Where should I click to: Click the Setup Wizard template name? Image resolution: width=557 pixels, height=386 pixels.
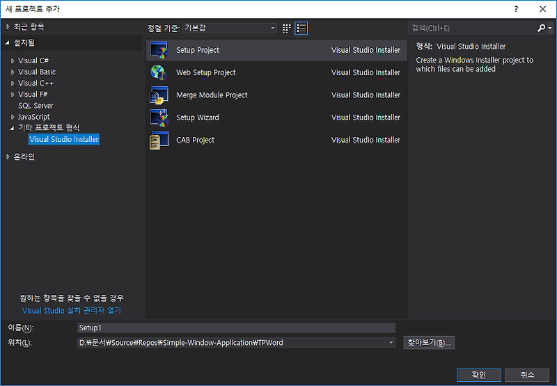pos(198,118)
